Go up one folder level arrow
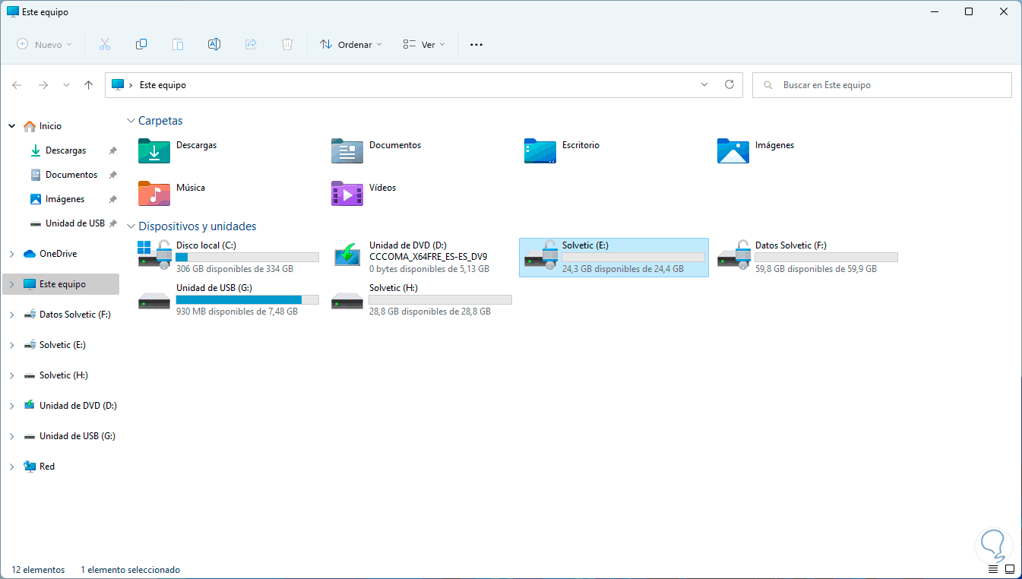This screenshot has height=579, width=1022. coord(89,85)
